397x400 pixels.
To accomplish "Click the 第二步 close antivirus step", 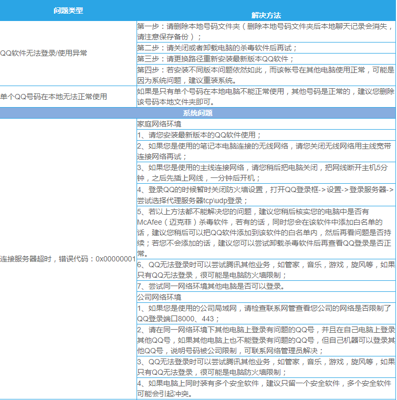I will click(x=266, y=48).
